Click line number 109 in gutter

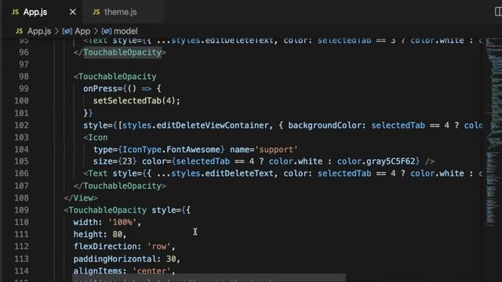[21, 210]
